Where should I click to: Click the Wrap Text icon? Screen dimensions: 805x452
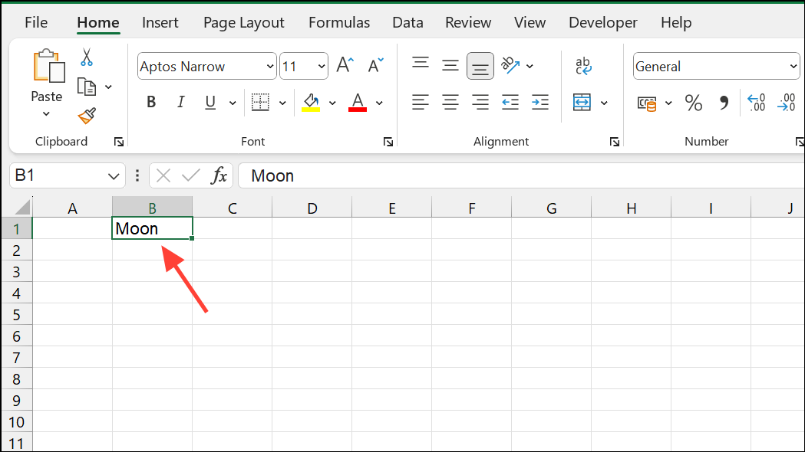[x=583, y=67]
